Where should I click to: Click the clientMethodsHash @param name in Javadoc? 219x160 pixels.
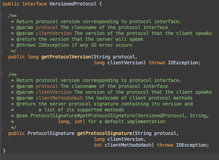coord(59,98)
